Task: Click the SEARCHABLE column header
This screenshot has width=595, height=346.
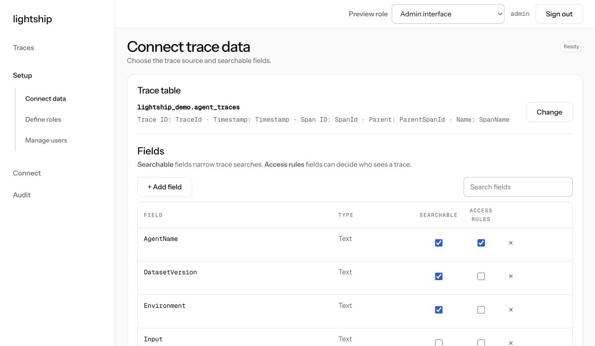Action: [x=438, y=215]
